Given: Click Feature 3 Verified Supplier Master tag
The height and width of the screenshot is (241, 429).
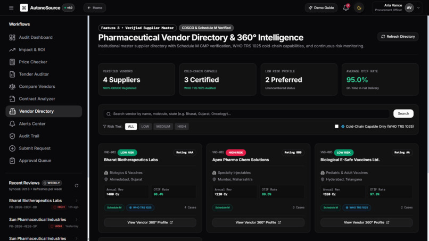Looking at the screenshot, I should (137, 28).
